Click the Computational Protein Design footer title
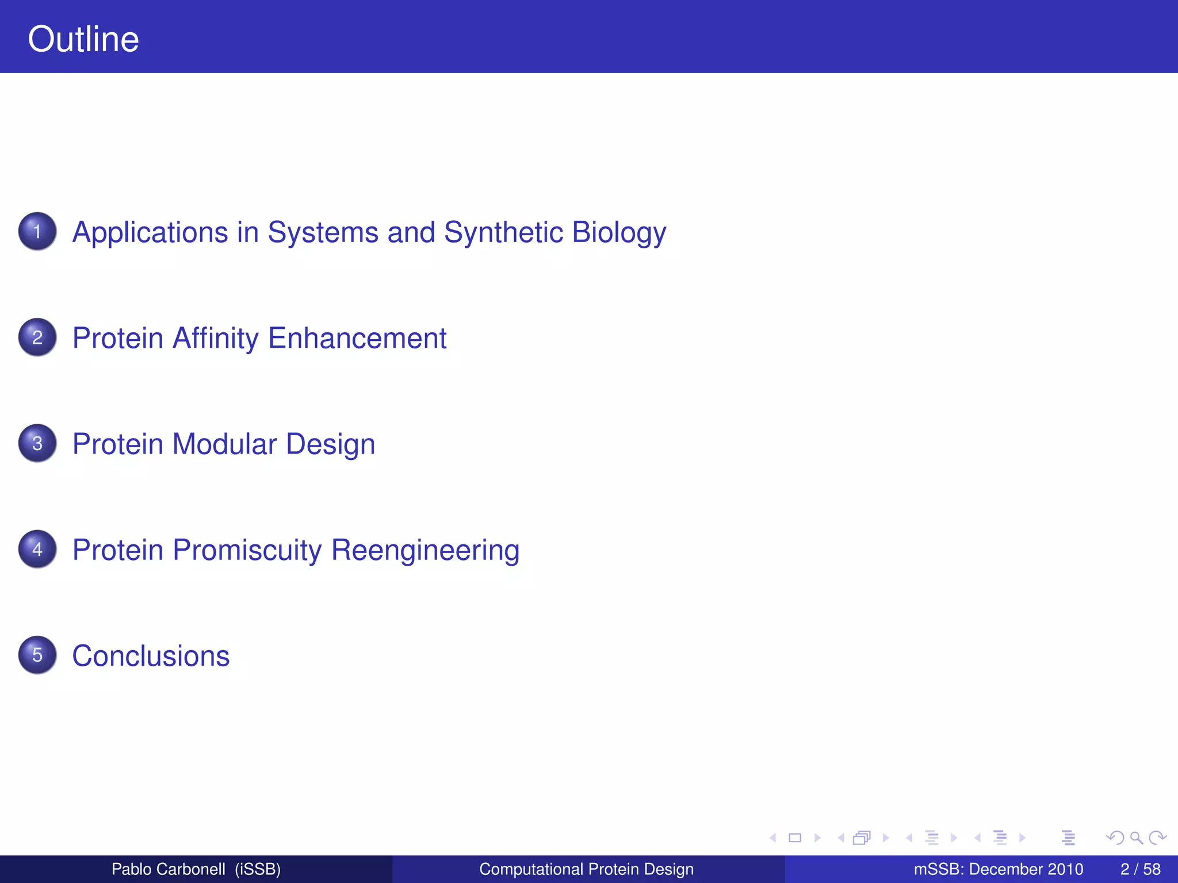The width and height of the screenshot is (1178, 883). (586, 869)
